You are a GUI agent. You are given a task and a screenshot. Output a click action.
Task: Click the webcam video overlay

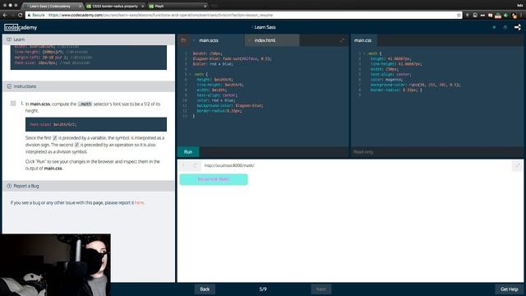pyautogui.click(x=55, y=265)
